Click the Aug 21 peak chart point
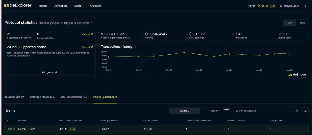312x135 pixels. pos(184,53)
